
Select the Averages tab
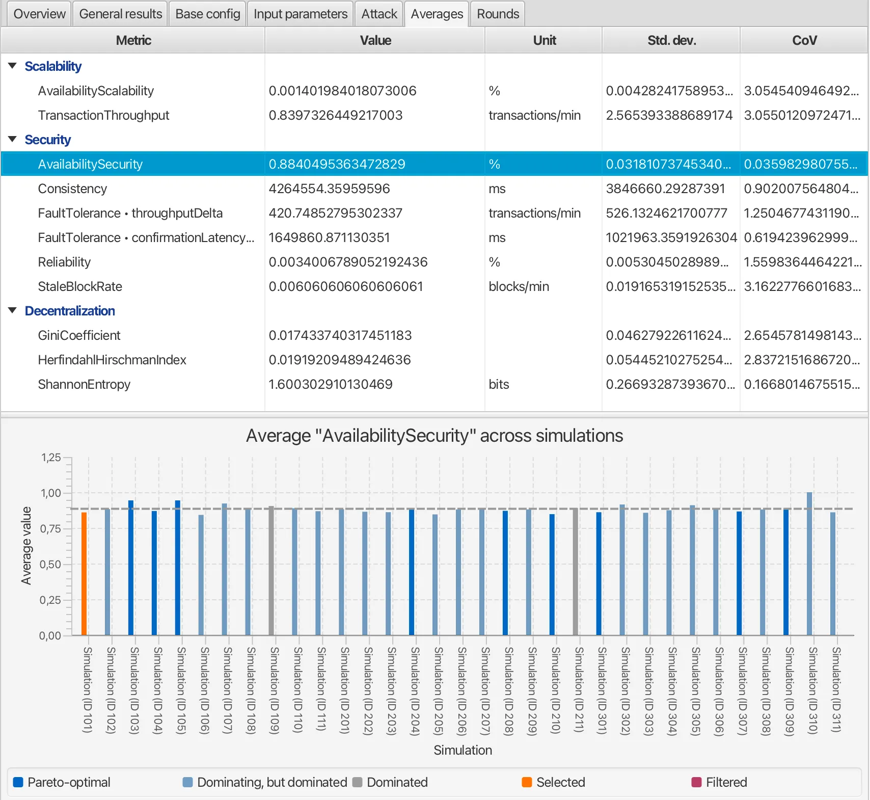437,14
